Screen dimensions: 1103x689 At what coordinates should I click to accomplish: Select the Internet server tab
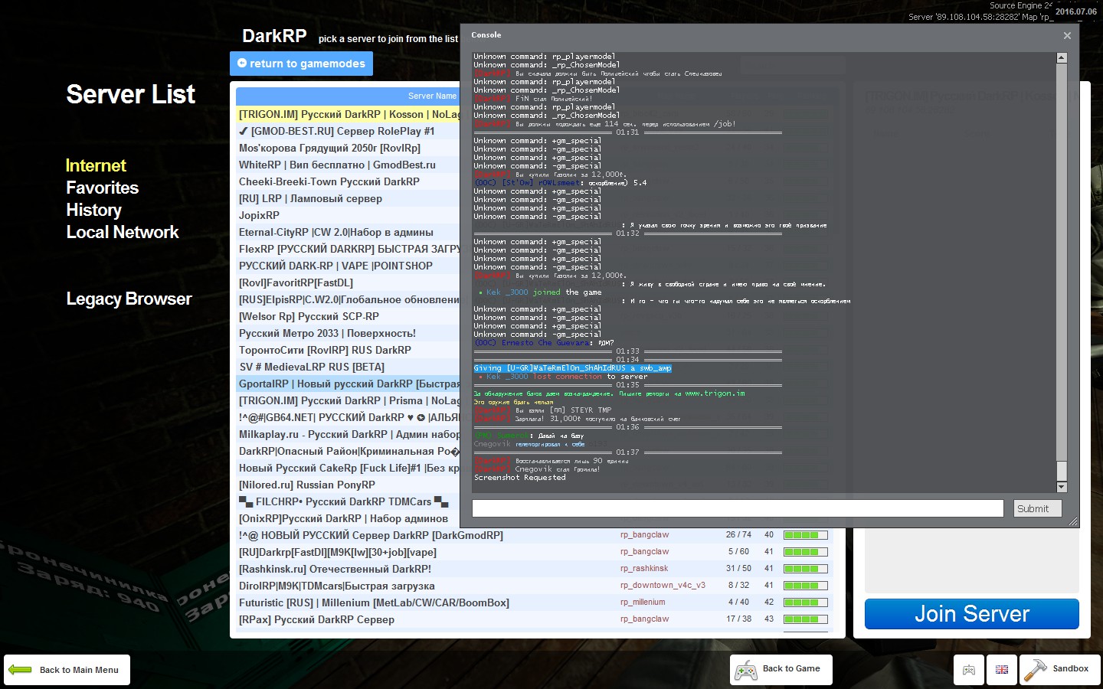tap(96, 165)
